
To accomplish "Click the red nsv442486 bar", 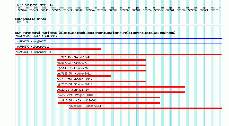I will (x=109, y=103).
